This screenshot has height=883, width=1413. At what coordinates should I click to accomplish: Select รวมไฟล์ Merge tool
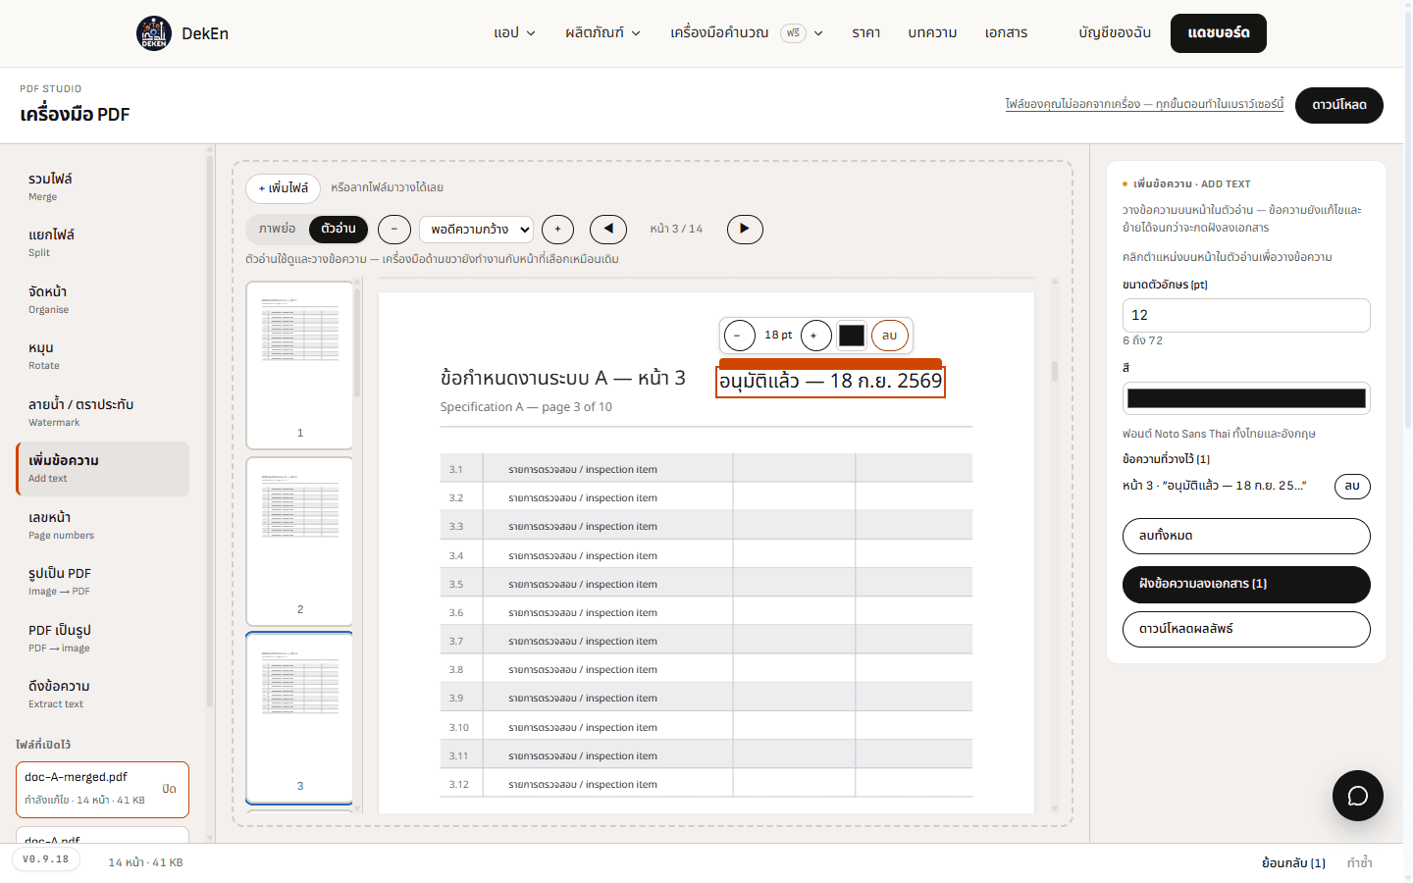103,186
